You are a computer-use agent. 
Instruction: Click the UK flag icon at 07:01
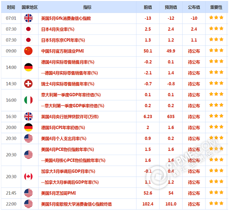28,18
